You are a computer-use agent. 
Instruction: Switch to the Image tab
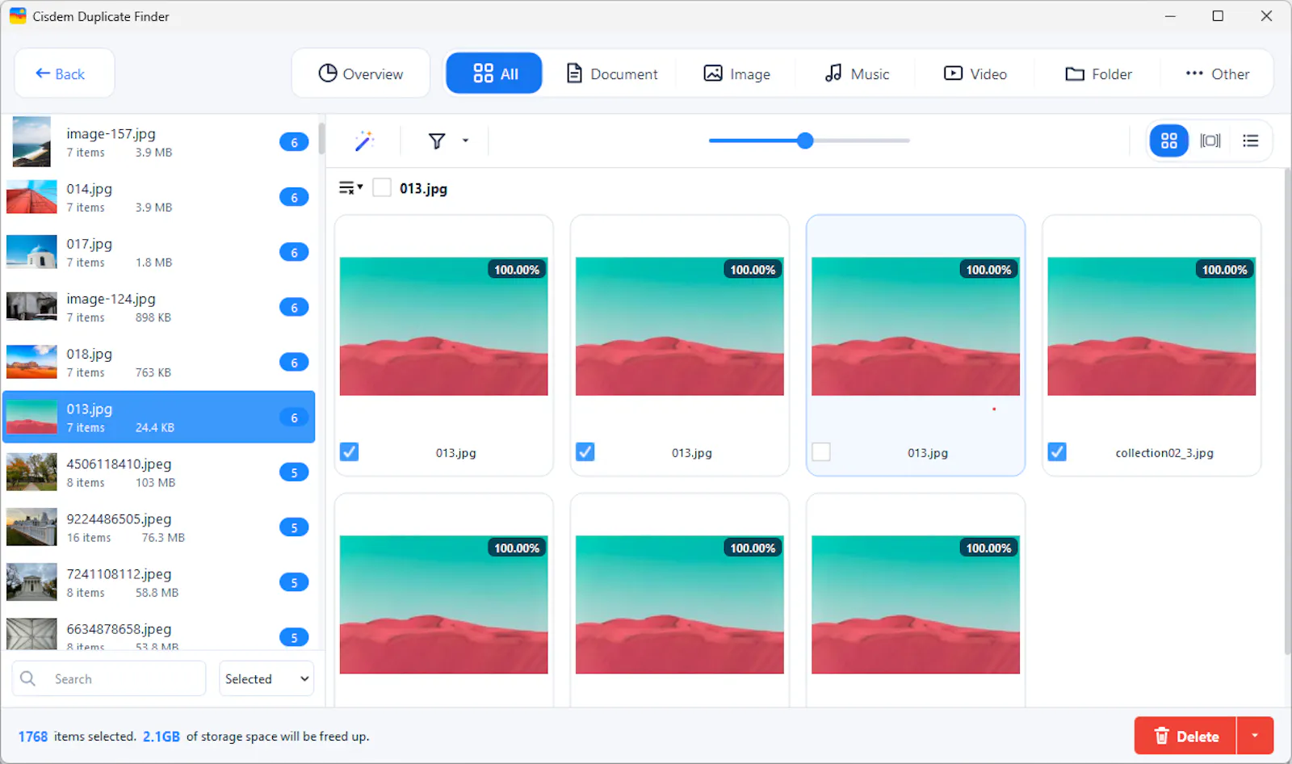736,73
